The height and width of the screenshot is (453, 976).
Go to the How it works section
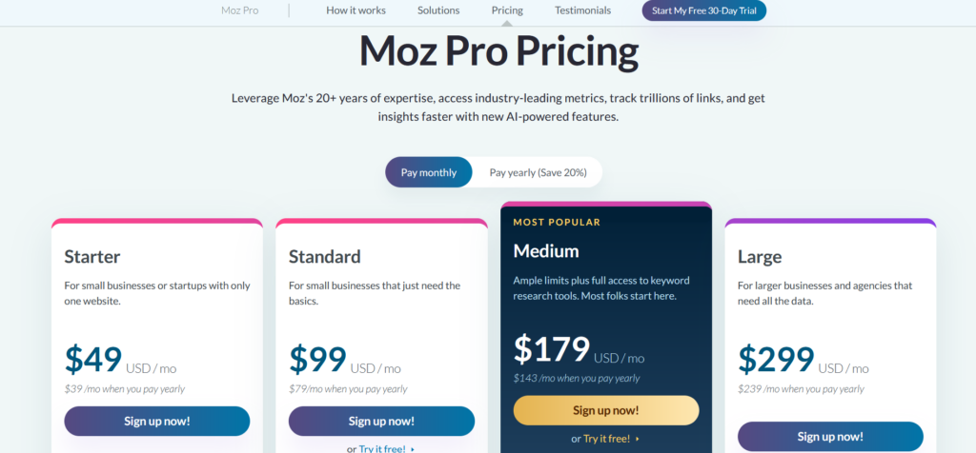[x=356, y=10]
